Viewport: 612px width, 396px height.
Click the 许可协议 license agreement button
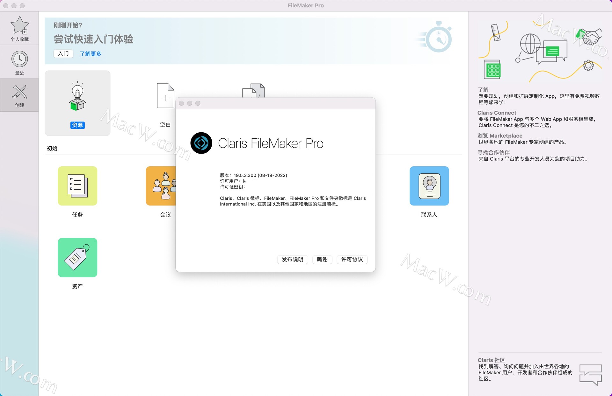(352, 260)
